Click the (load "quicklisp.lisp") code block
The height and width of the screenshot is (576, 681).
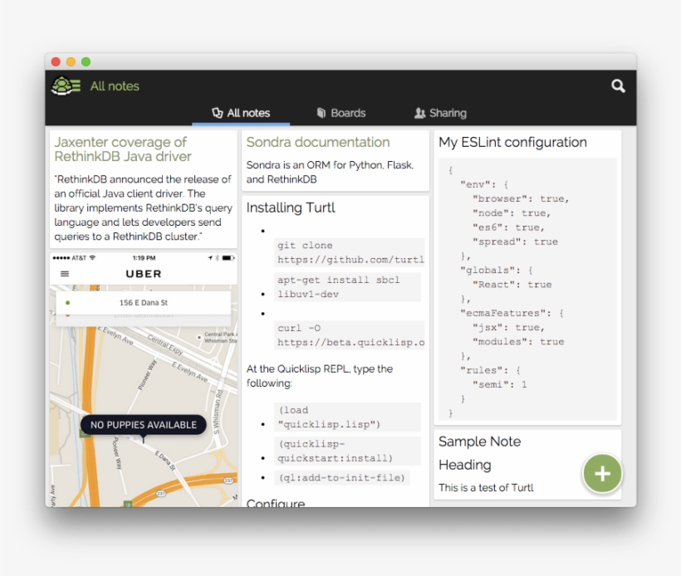[347, 417]
